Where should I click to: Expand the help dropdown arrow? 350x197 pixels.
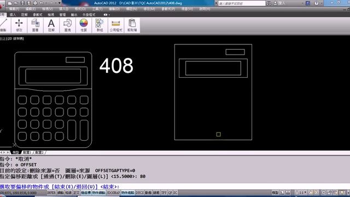coord(321,3)
